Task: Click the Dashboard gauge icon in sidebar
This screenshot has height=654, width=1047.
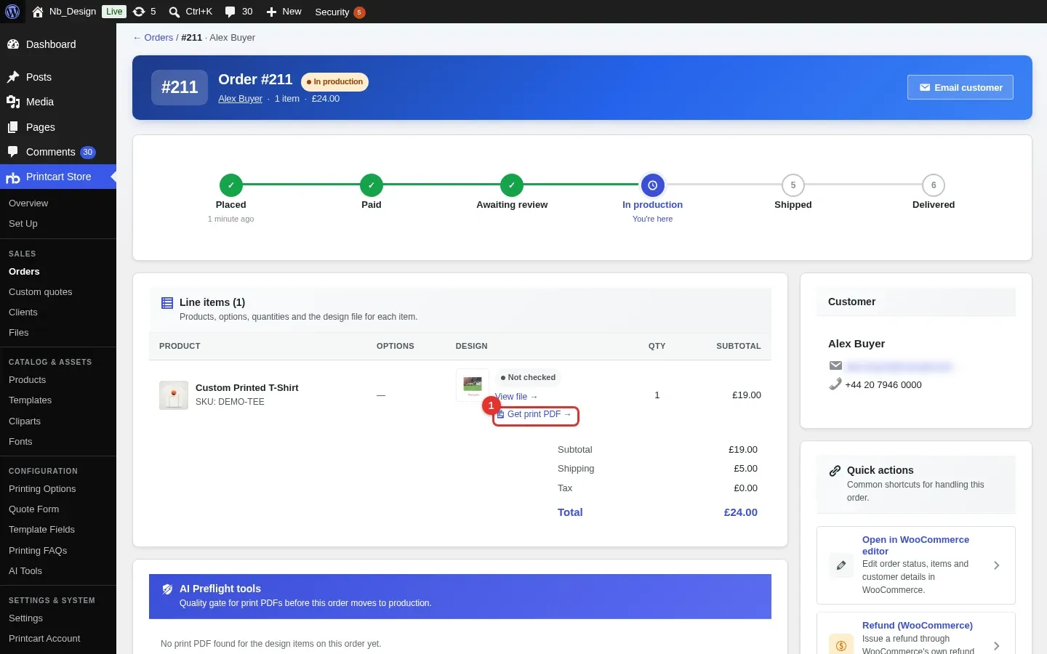Action: coord(13,44)
